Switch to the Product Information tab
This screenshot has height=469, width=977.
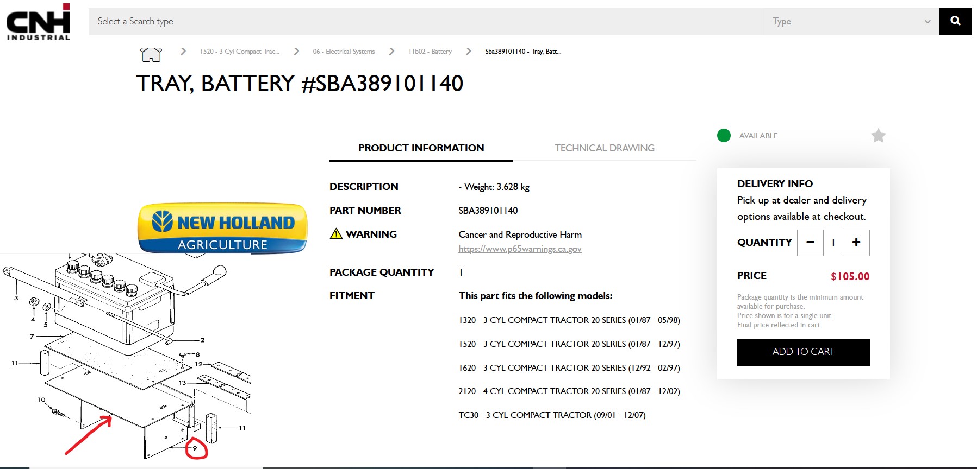[x=421, y=148]
